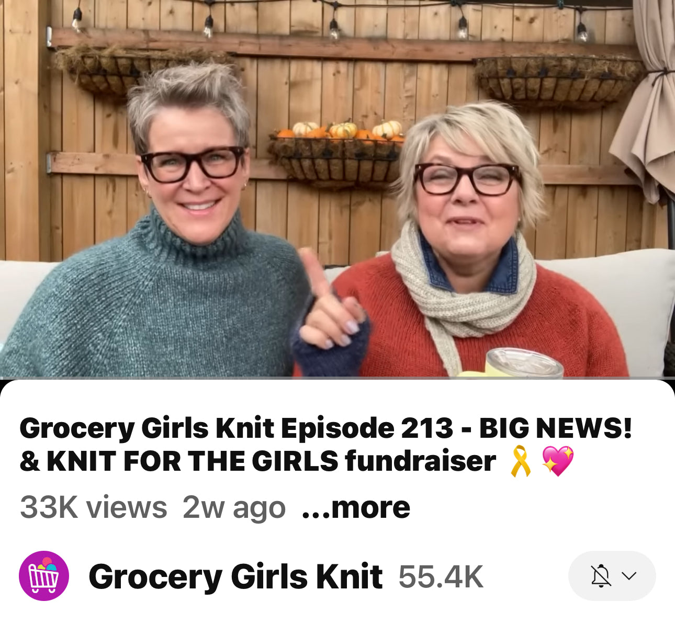Click the 55.4K subscriber count

tap(441, 576)
